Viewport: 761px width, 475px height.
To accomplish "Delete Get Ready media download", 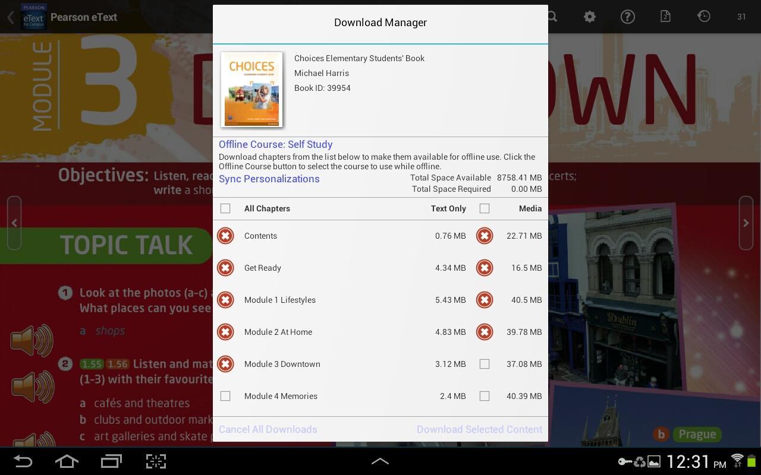I will pos(485,268).
